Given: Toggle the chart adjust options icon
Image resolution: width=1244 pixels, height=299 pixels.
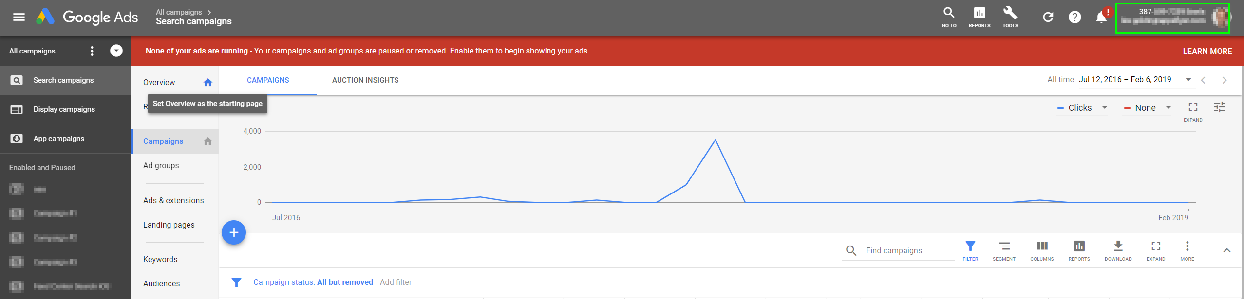Looking at the screenshot, I should [1220, 107].
